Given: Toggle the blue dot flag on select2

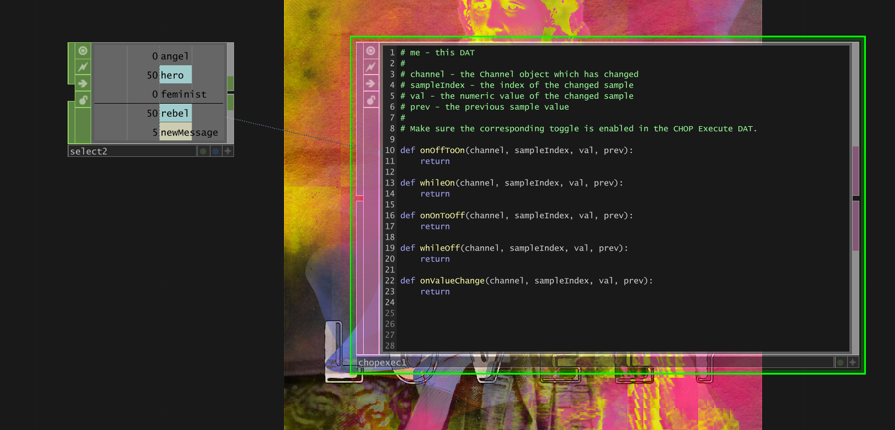Looking at the screenshot, I should point(215,151).
